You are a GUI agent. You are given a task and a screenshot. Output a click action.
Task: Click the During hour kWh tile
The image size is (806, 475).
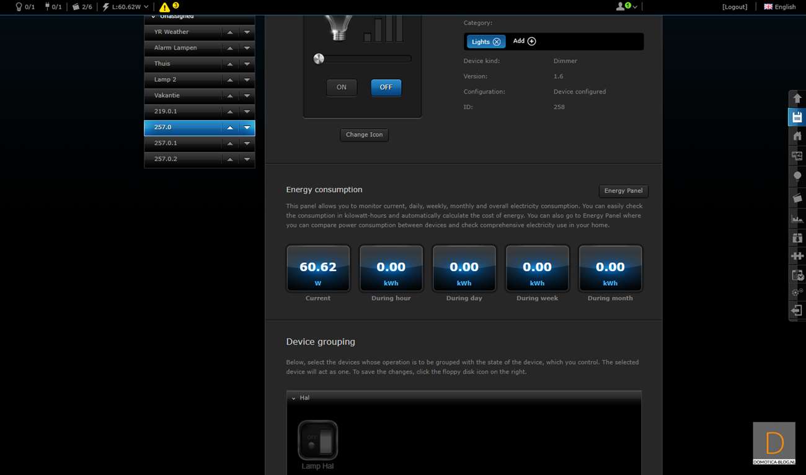click(x=391, y=269)
